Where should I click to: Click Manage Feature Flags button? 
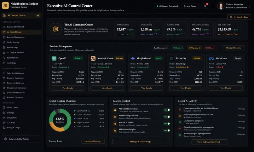(x=141, y=142)
